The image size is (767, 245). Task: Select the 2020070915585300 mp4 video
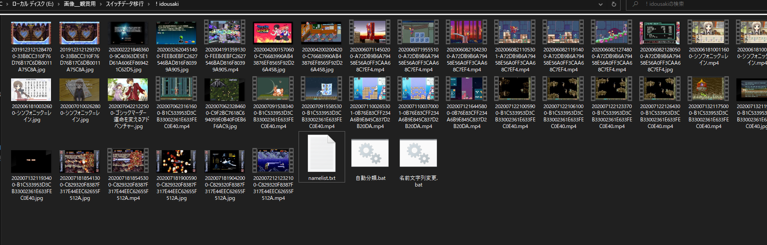322,89
